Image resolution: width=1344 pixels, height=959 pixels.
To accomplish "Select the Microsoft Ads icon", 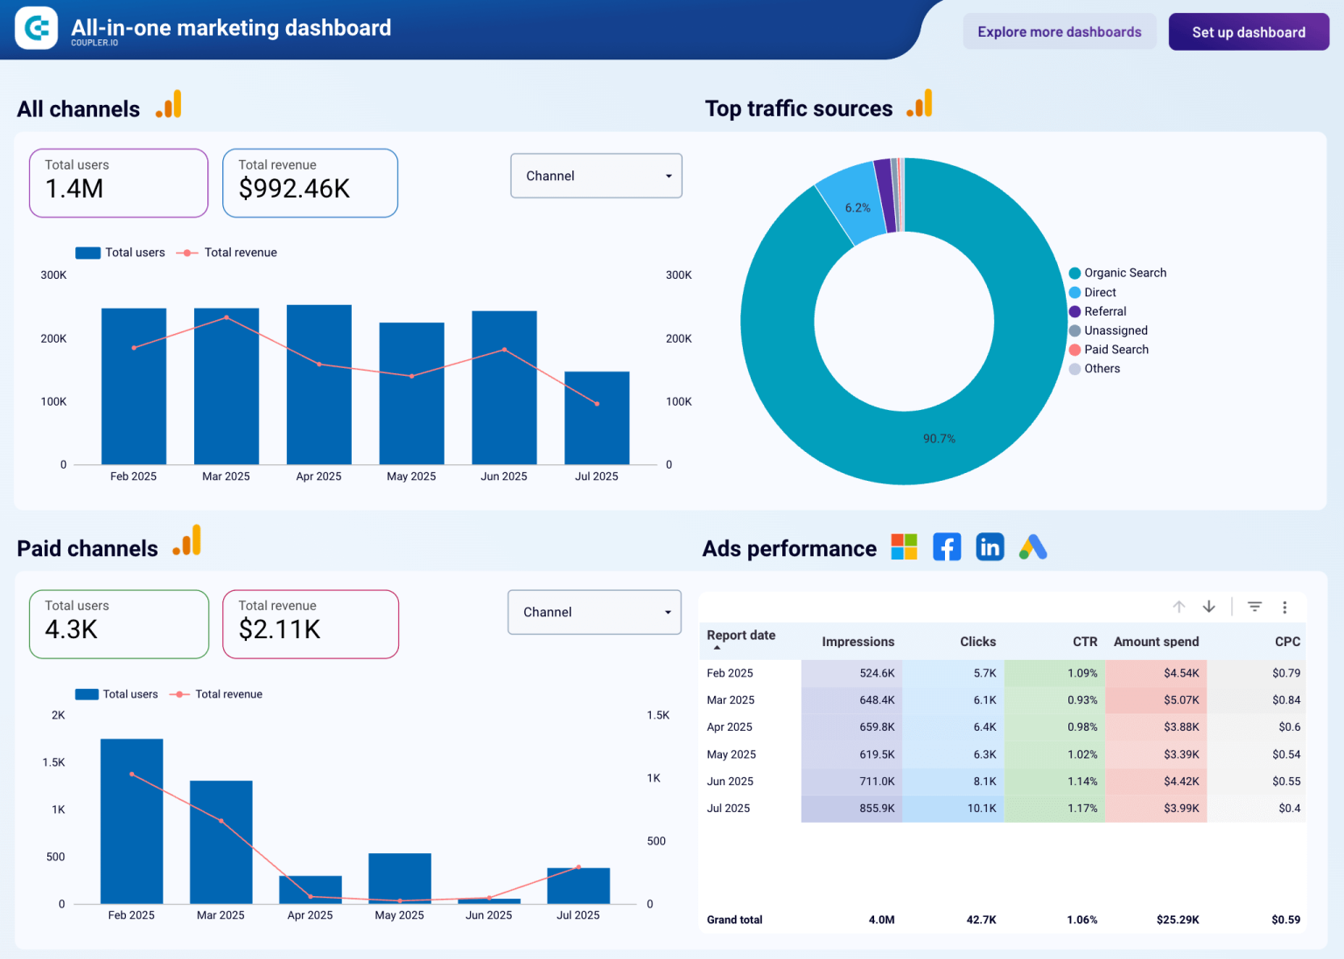I will (904, 546).
